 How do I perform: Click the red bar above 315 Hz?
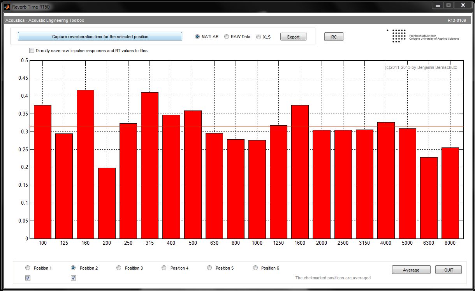point(150,165)
